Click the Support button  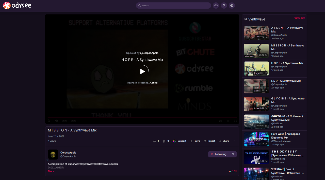tap(180, 141)
